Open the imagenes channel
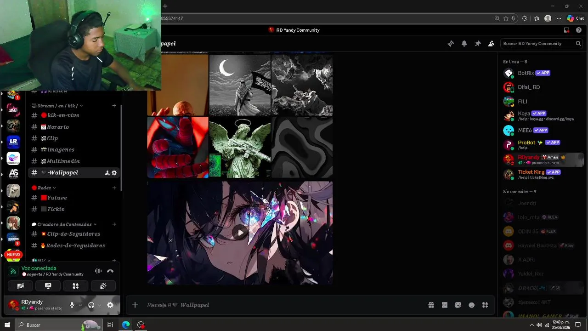588x331 pixels. tap(74, 150)
